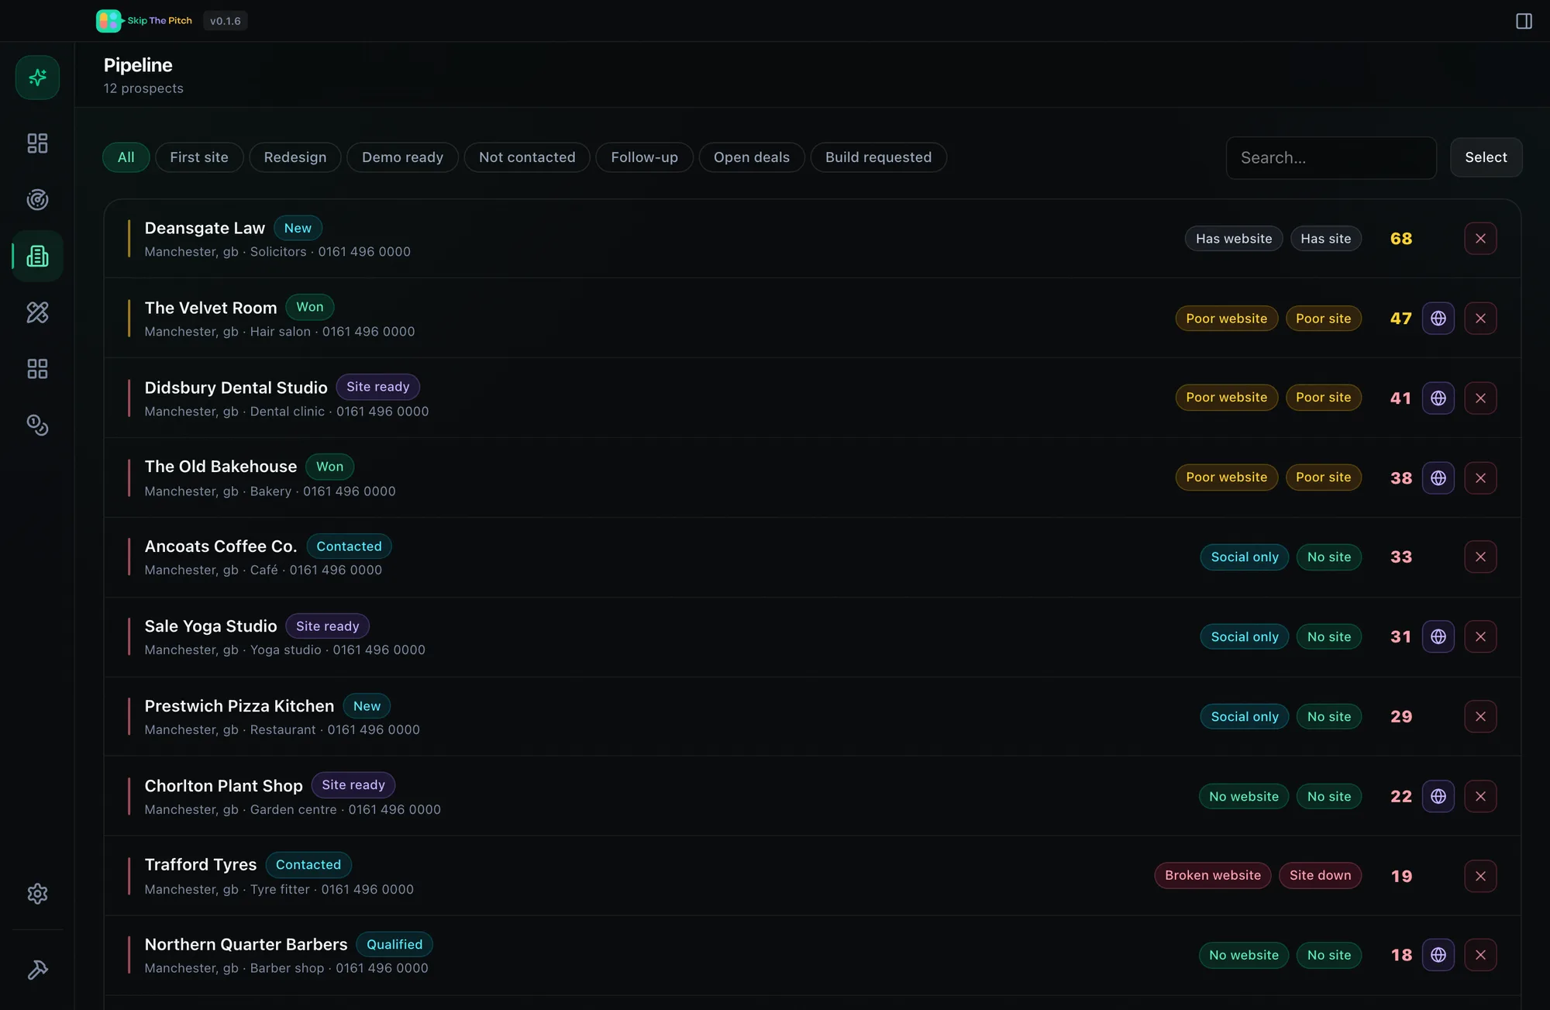1550x1010 pixels.
Task: Toggle the side panel icon at top right
Action: click(1524, 21)
